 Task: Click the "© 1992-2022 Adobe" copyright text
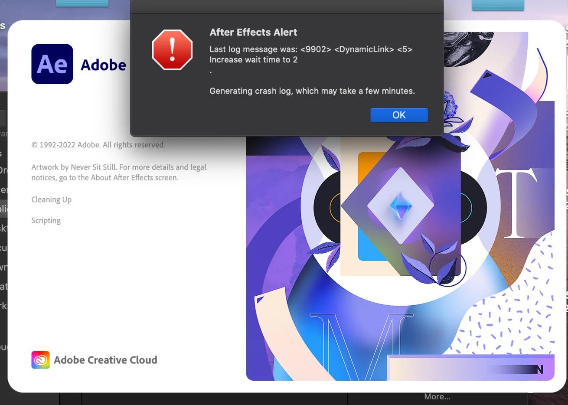[98, 145]
